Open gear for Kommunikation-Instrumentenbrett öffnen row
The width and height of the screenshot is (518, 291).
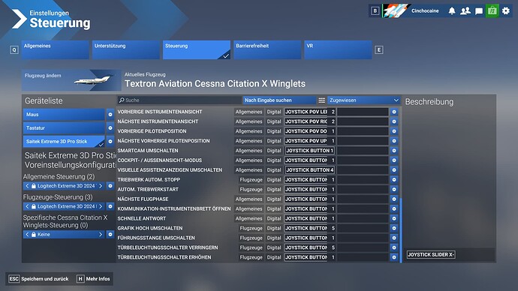[x=394, y=208]
